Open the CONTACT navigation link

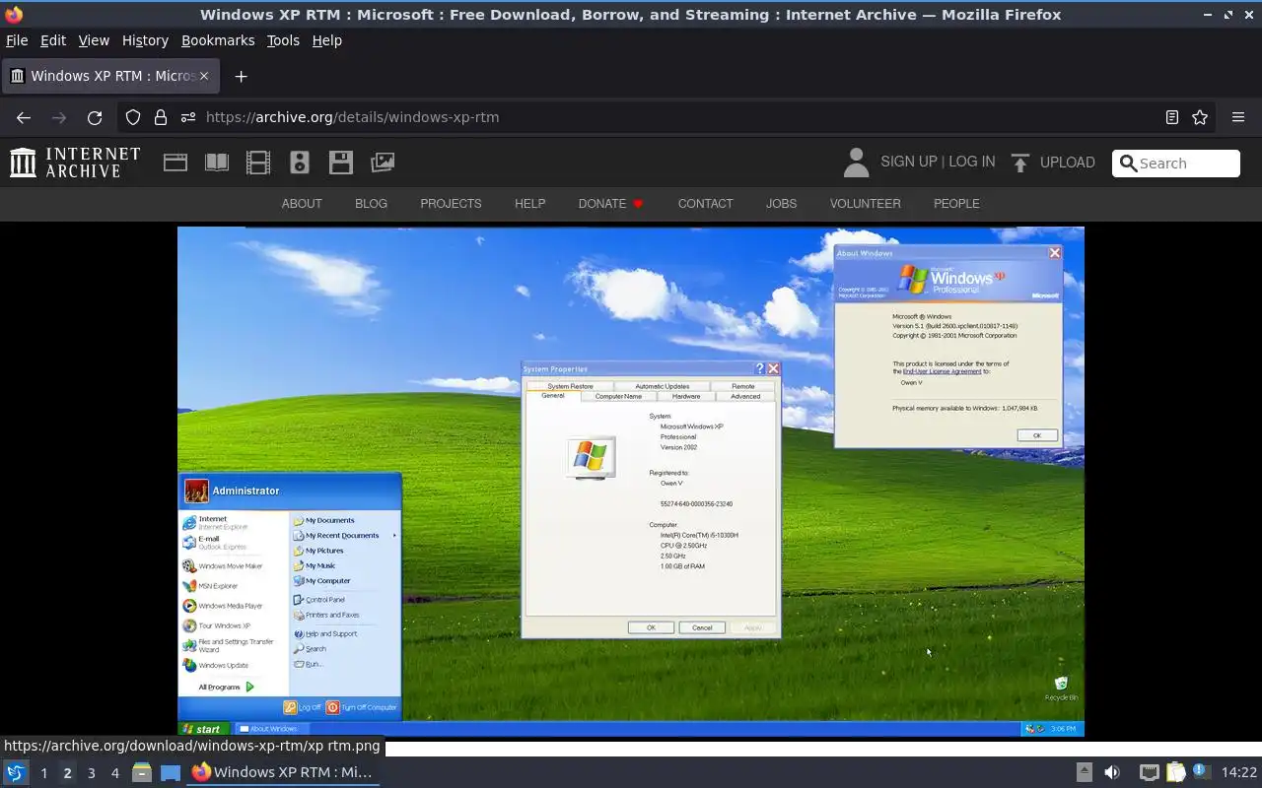[x=705, y=204]
